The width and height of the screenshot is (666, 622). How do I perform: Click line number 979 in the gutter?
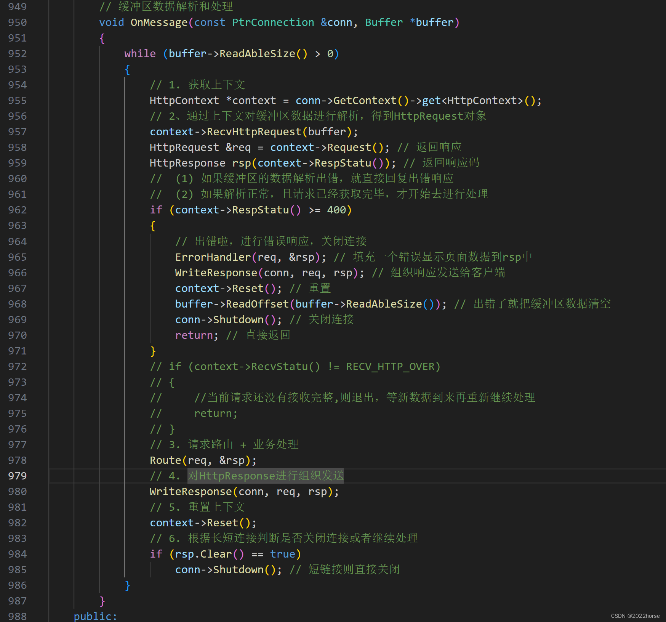18,476
